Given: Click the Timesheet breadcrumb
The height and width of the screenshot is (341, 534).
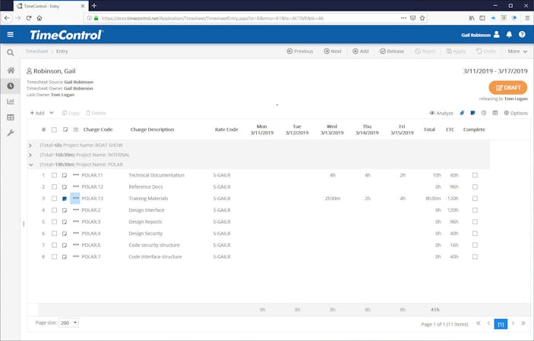Looking at the screenshot, I should tap(36, 52).
